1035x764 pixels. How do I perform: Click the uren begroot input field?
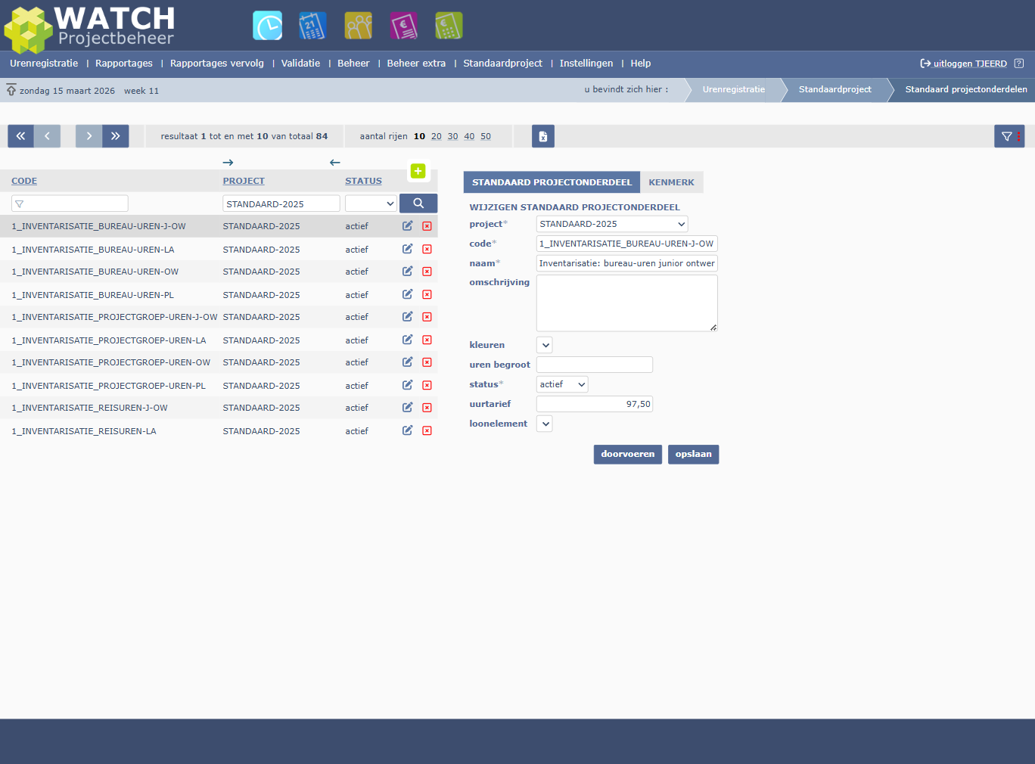[594, 365]
